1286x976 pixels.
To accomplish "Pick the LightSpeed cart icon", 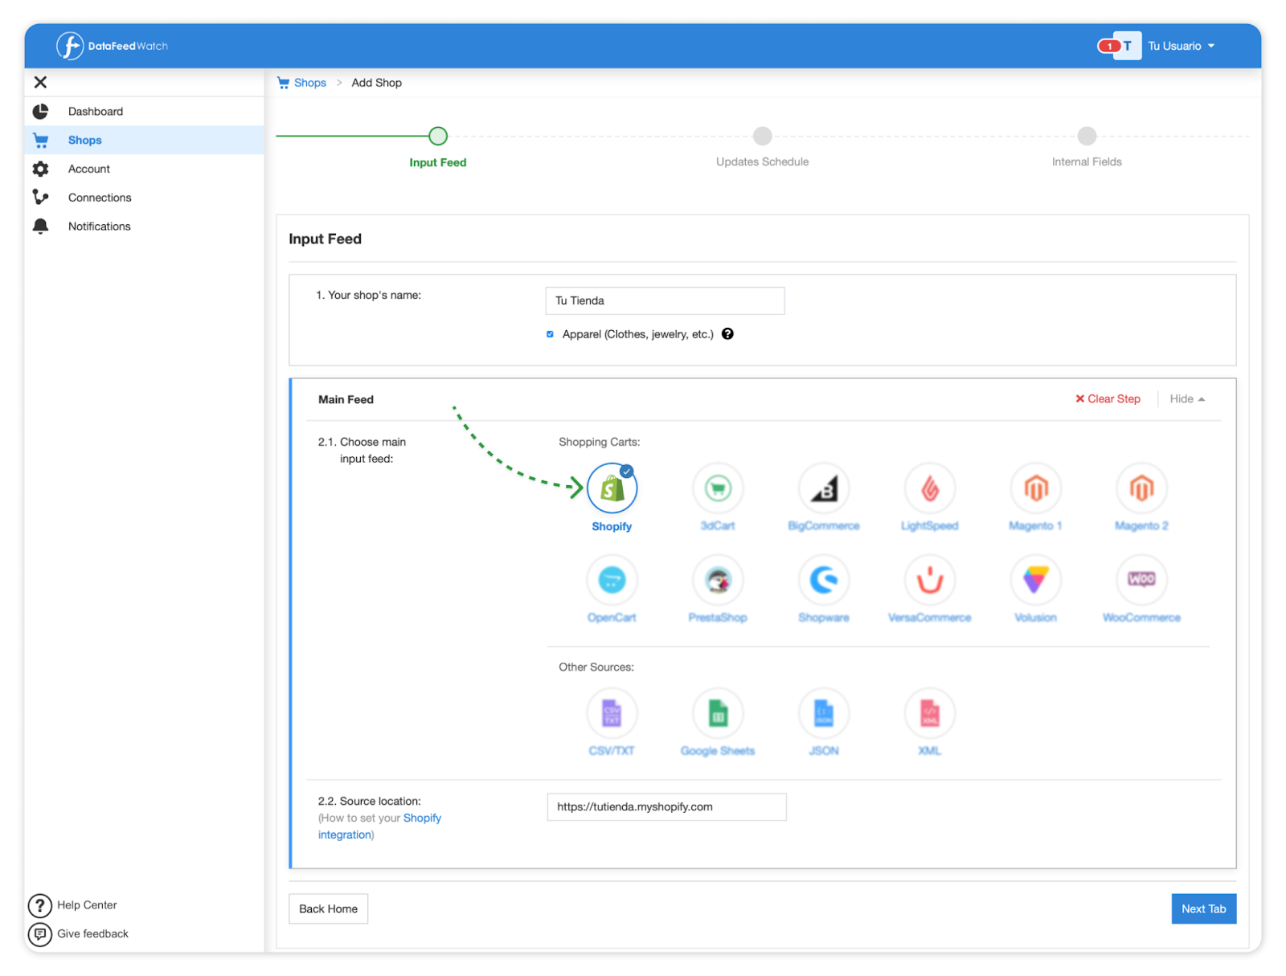I will click(930, 488).
